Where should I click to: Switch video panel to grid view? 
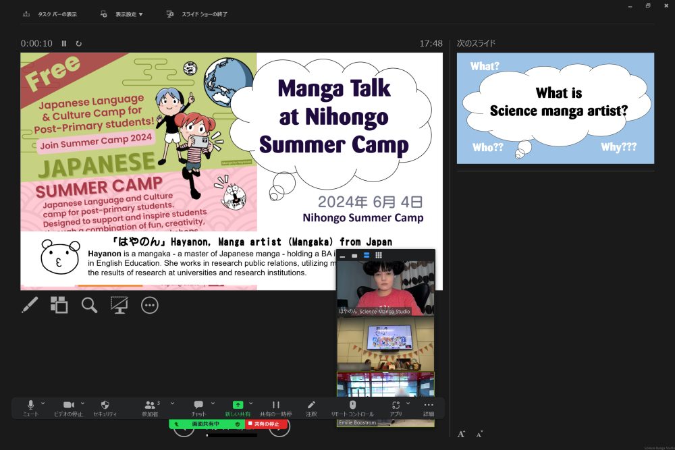(x=379, y=255)
